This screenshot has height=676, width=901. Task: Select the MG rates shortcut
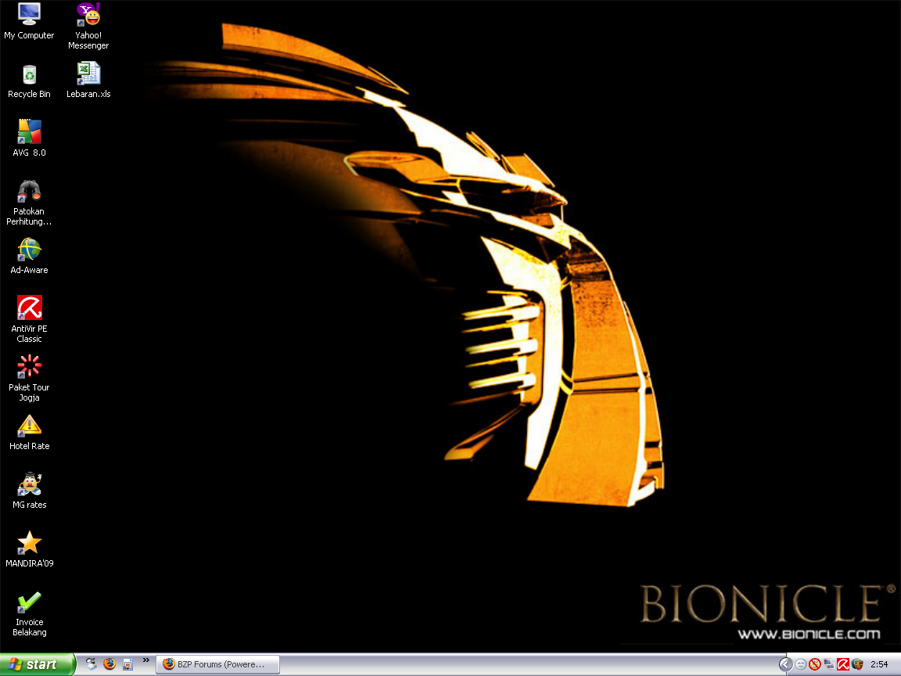29,491
